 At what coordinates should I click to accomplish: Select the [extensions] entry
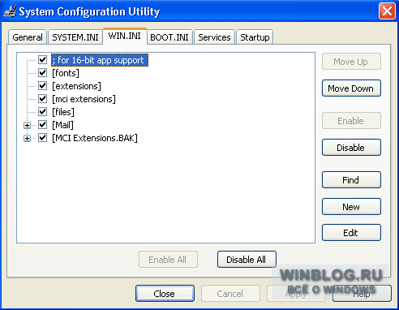point(76,86)
